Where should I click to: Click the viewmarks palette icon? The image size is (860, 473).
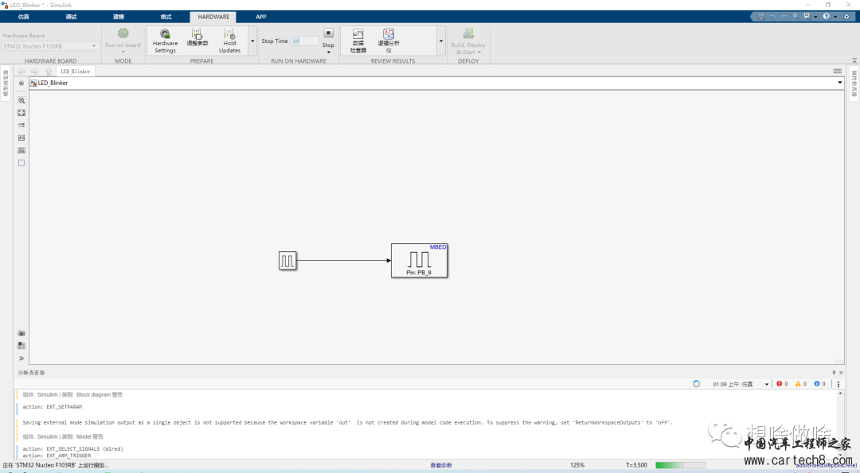pos(21,346)
